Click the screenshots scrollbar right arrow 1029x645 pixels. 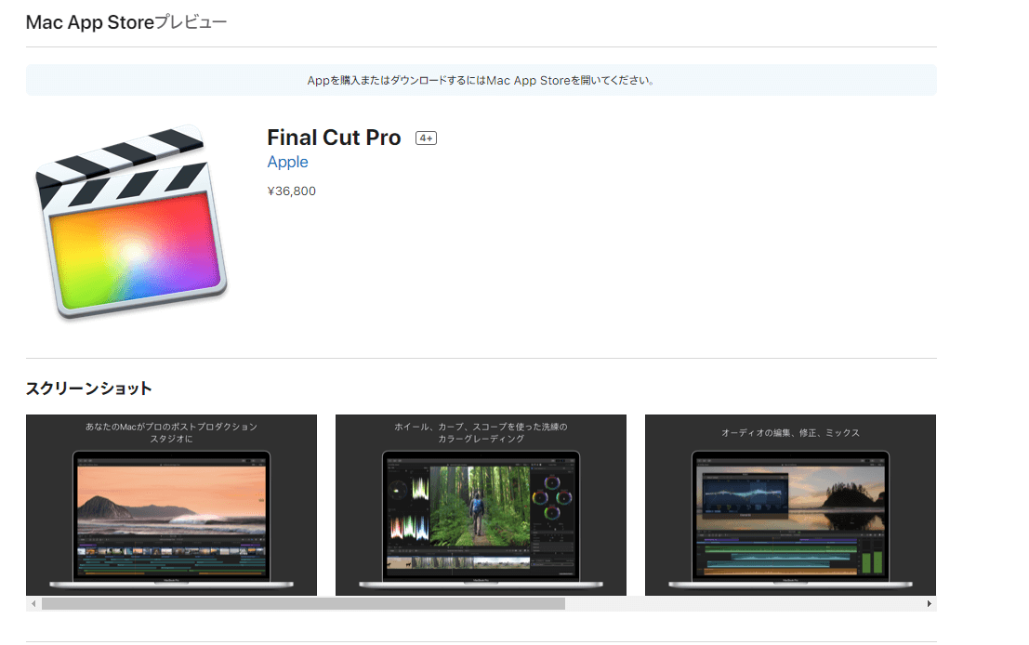click(x=930, y=604)
